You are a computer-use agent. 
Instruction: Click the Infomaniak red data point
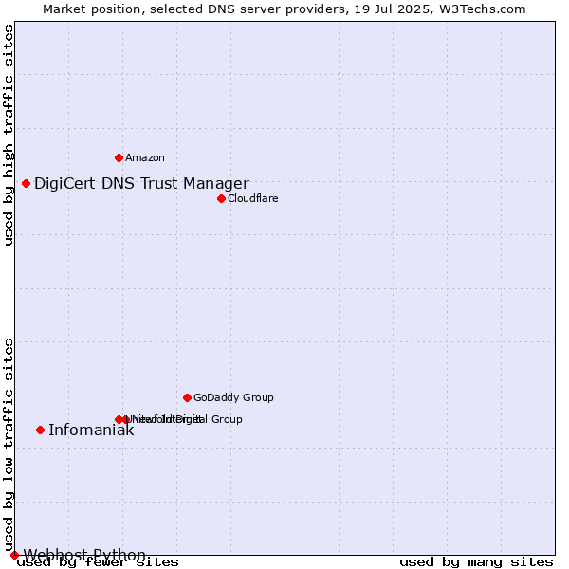click(x=40, y=431)
